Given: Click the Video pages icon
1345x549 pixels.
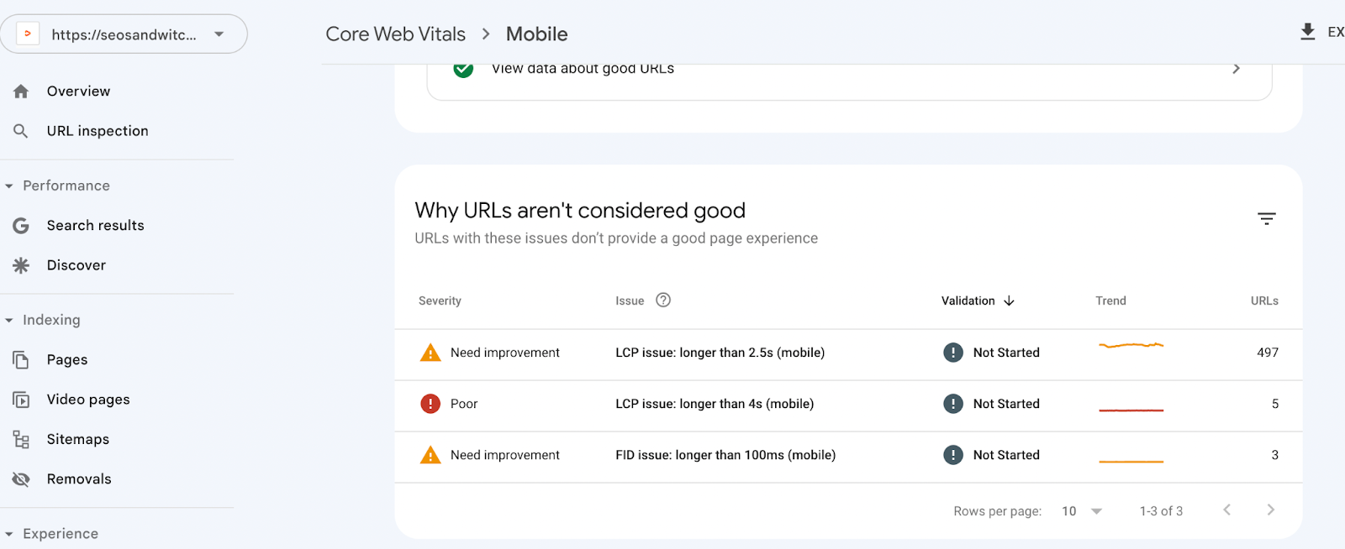Looking at the screenshot, I should click(x=21, y=400).
